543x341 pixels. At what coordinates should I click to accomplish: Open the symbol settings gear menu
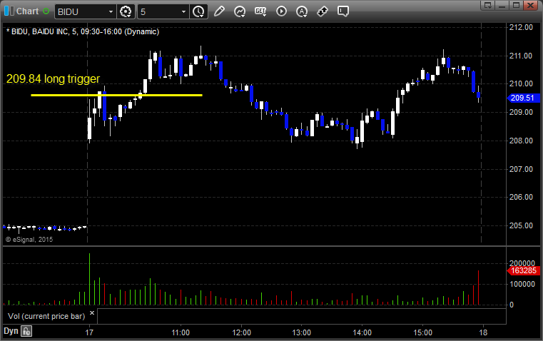point(126,11)
